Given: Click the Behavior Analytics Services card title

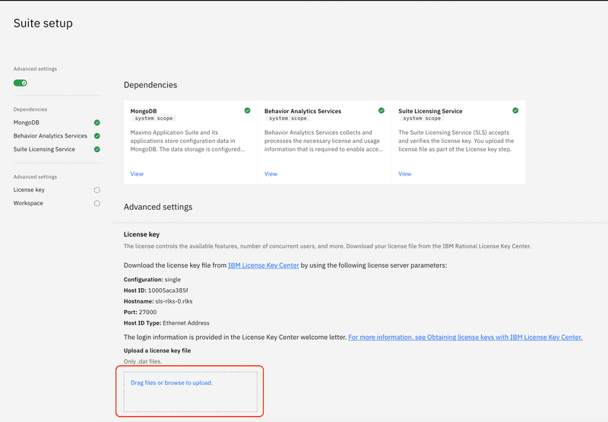Looking at the screenshot, I should 302,111.
